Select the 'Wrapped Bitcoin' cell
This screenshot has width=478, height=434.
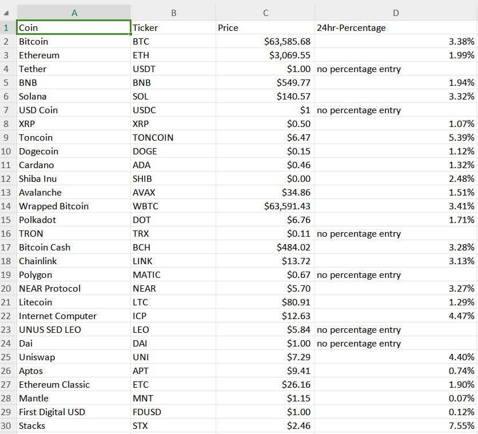pos(74,206)
